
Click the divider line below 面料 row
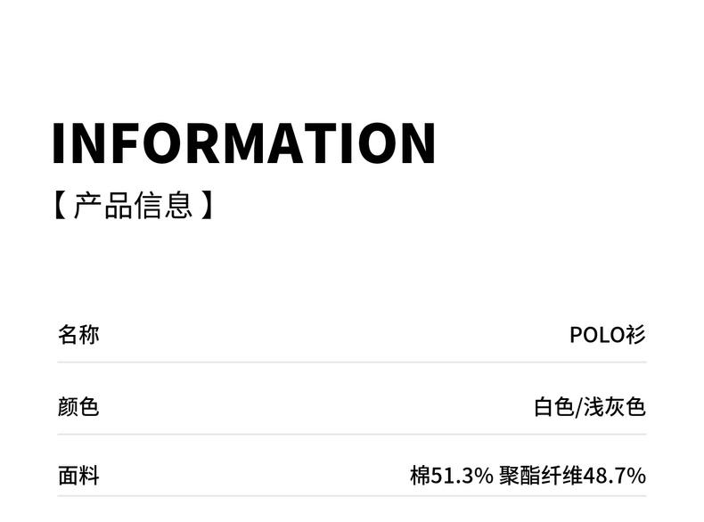point(352,496)
